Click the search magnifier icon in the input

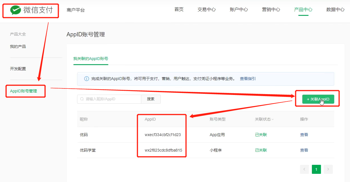(82, 99)
